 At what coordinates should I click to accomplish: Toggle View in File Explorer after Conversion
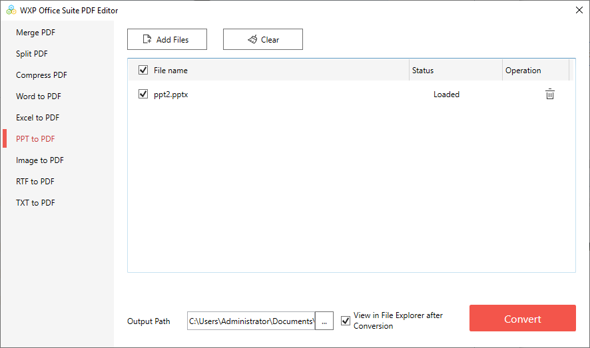point(346,321)
